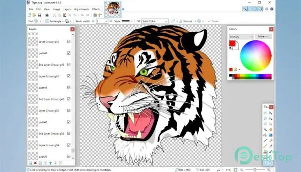
Task: Click the Tiger image thumbnail tab
Action: pos(113,9)
